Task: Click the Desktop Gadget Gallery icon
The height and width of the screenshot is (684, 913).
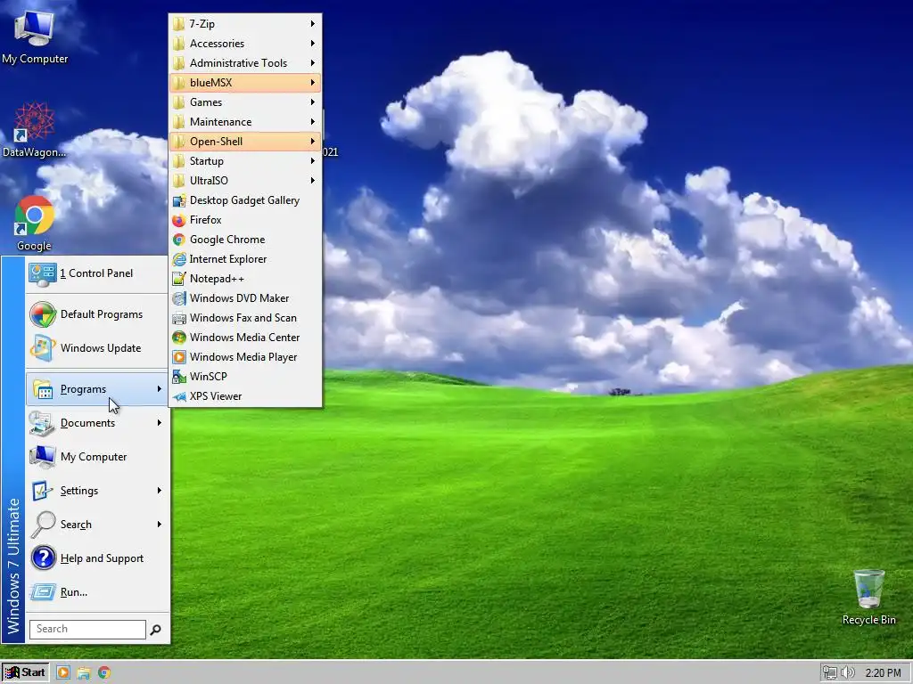Action: (x=178, y=200)
